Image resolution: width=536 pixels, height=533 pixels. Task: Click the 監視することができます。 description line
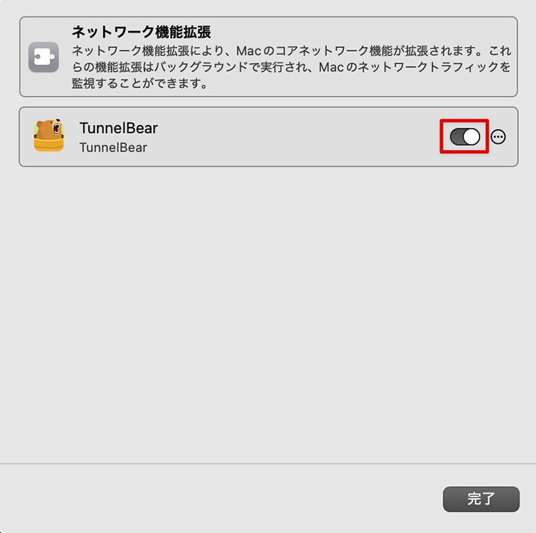140,83
